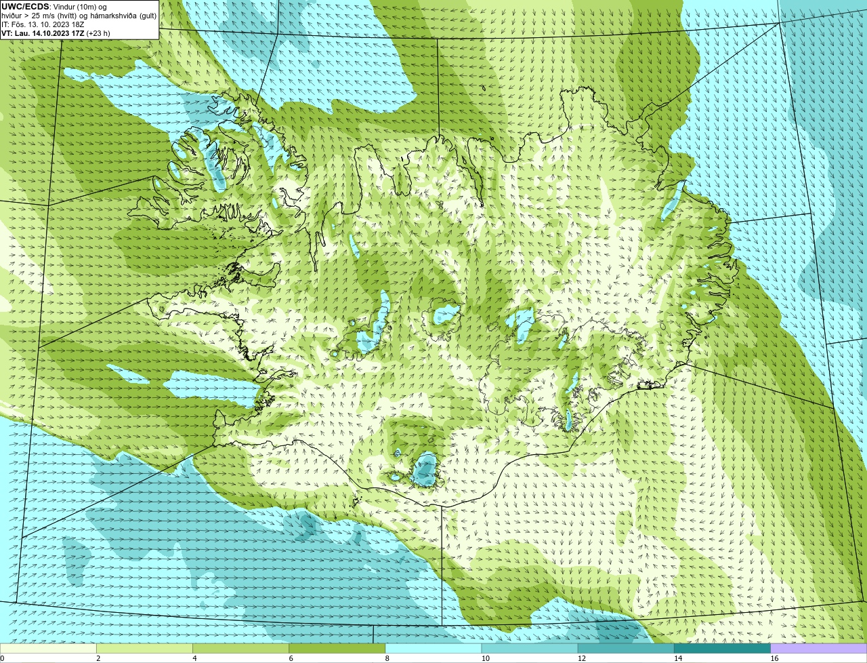Click scale label "4" under the color bar

pyautogui.click(x=195, y=658)
